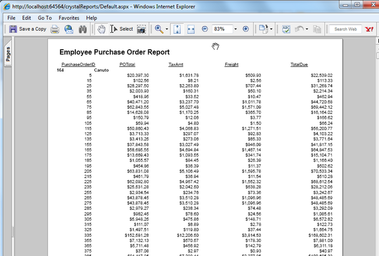Click the zoom in plus button
379x256 pixels.
tap(245, 29)
